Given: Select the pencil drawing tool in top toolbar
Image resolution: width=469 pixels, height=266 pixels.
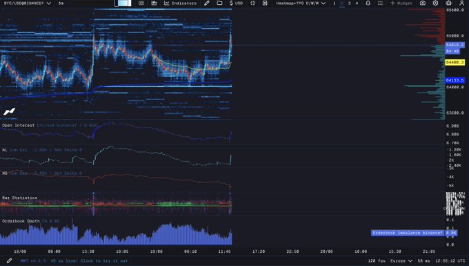Looking at the screenshot, I should pos(207,3).
